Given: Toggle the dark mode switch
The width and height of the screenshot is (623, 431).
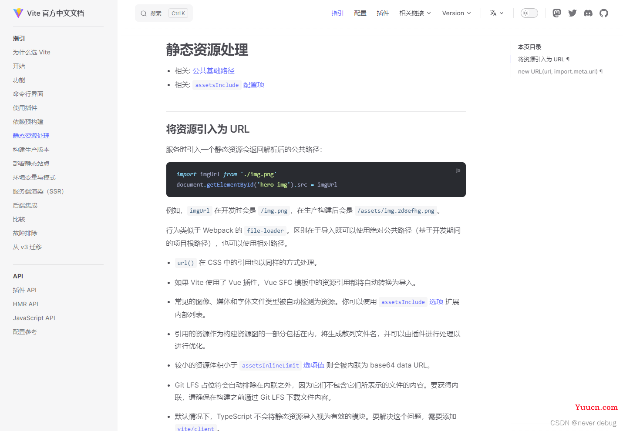Looking at the screenshot, I should pos(529,13).
